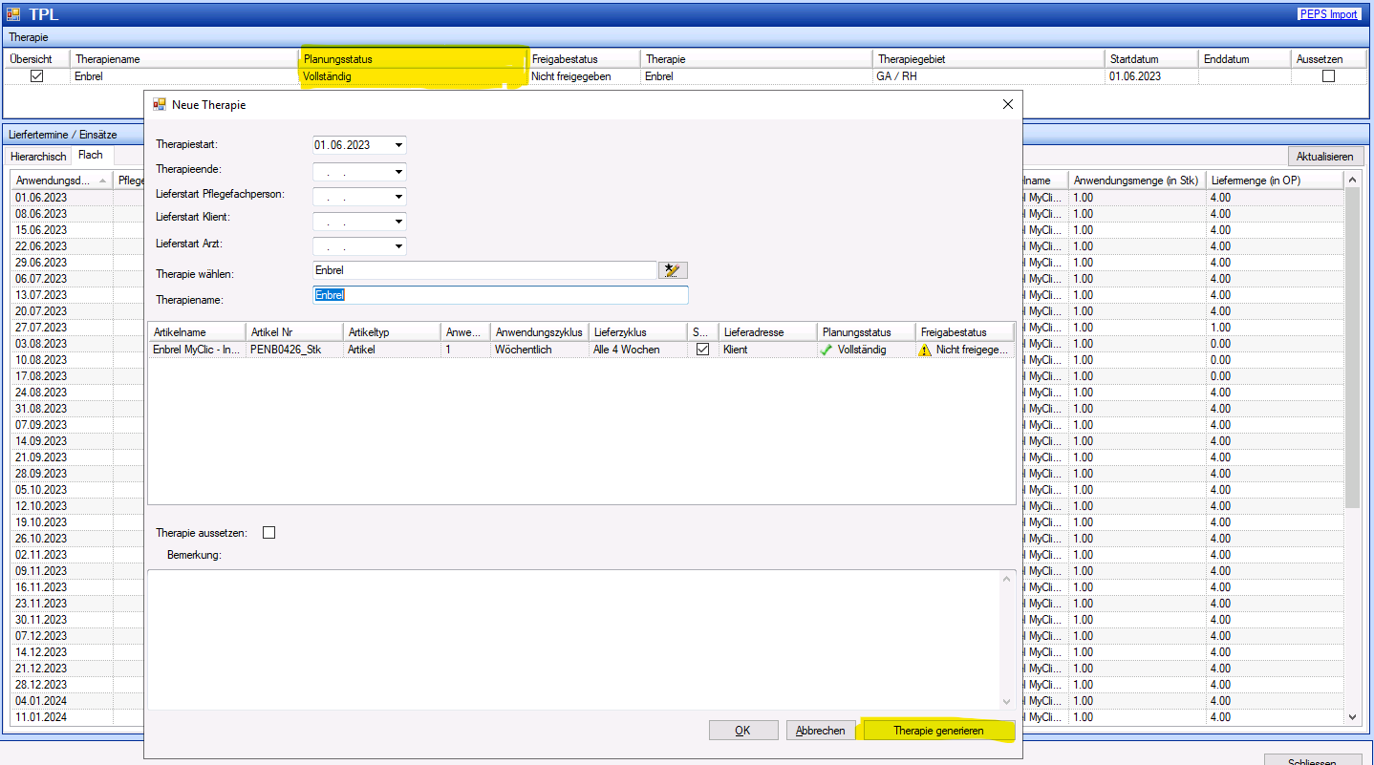
Task: Close the Neue Therapie dialog
Action: point(1007,104)
